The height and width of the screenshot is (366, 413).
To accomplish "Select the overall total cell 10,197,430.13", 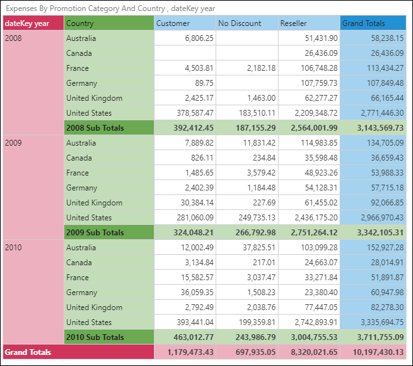I will point(373,352).
